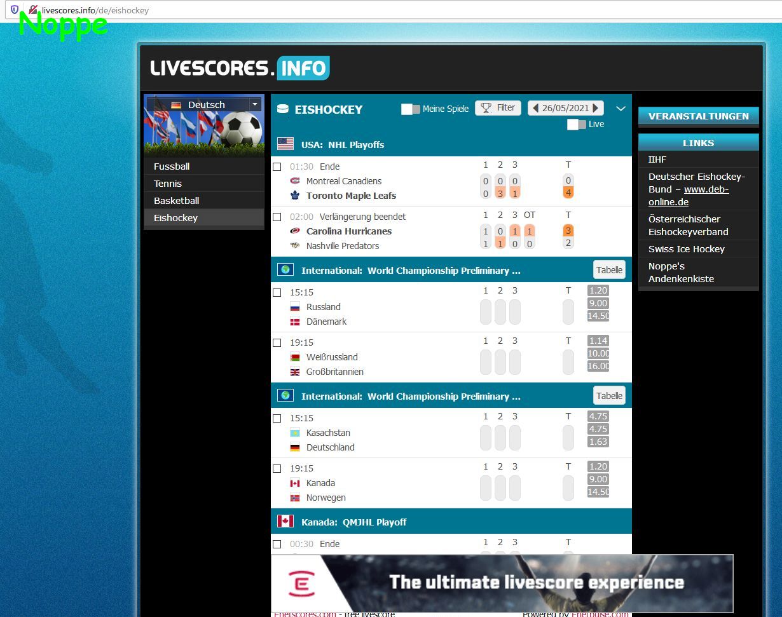Click the 1.63 odds for Deutschland
Image resolution: width=782 pixels, height=617 pixels.
tap(598, 442)
